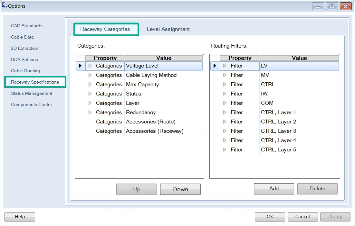This screenshot has height=226, width=355.
Task: Add a new routing filter
Action: [x=274, y=189]
